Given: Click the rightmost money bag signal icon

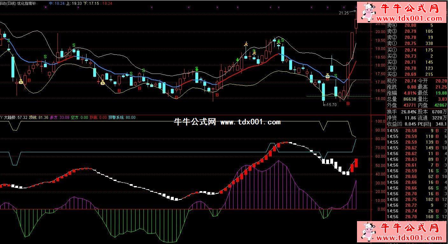Looking at the screenshot, I should click(327, 76).
